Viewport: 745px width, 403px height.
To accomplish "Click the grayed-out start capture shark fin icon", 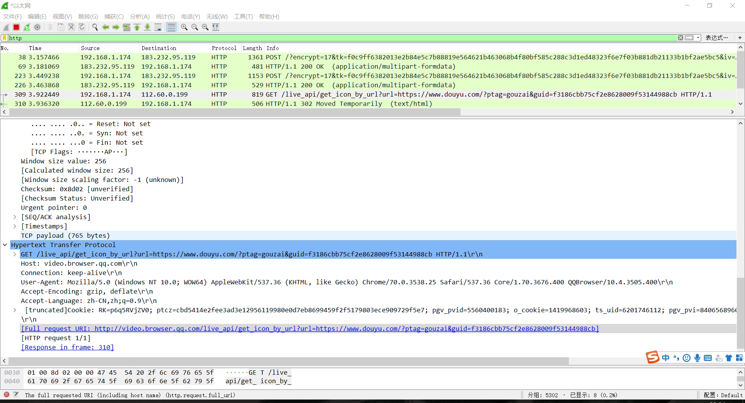I will (x=6, y=27).
